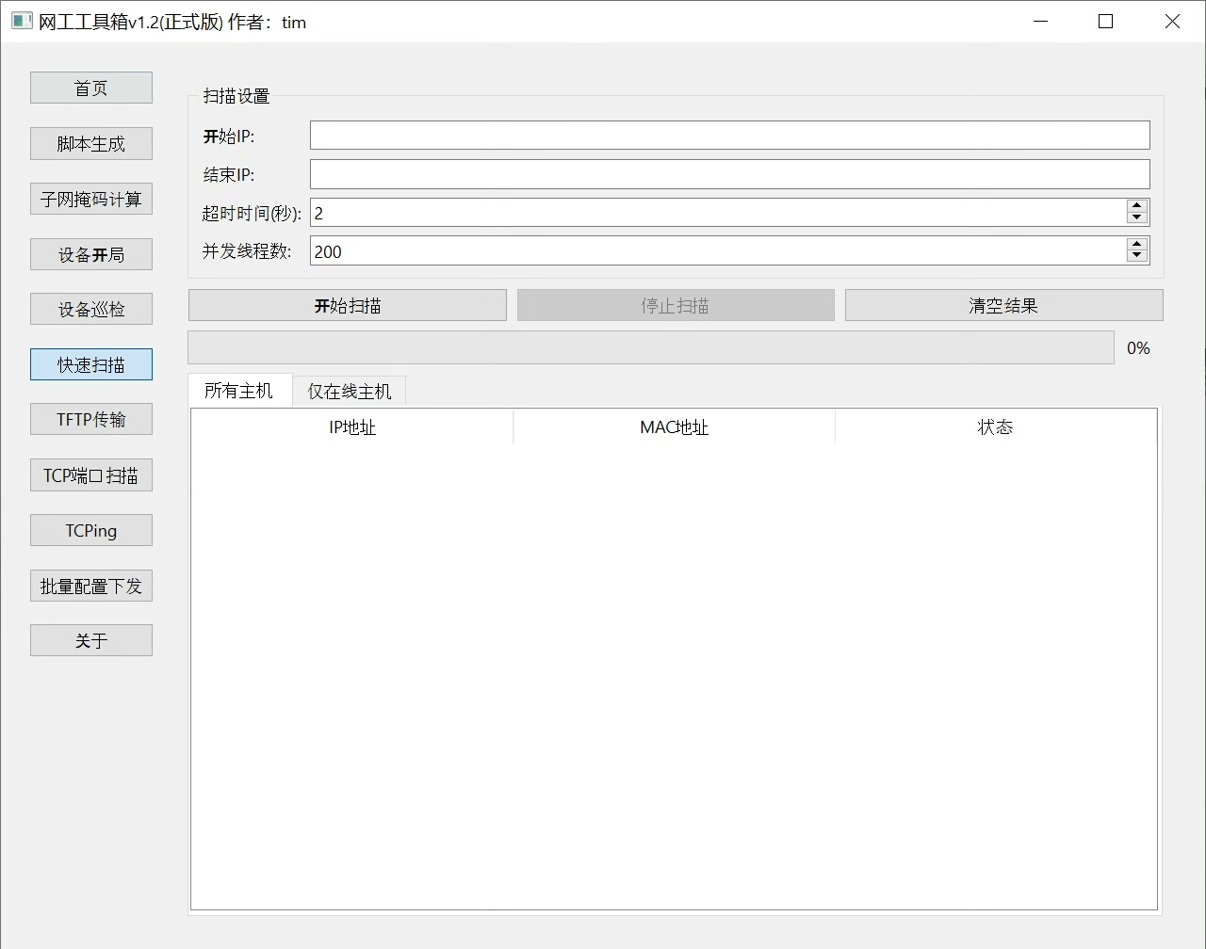Select the 所有主机 tab
The image size is (1206, 949).
point(238,391)
